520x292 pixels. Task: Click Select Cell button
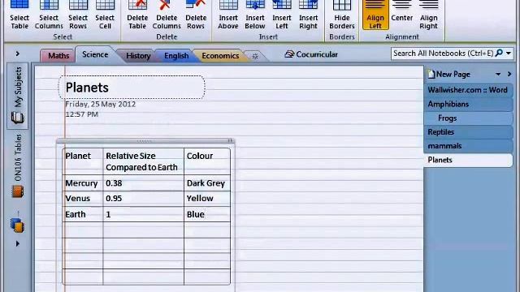coord(105,15)
